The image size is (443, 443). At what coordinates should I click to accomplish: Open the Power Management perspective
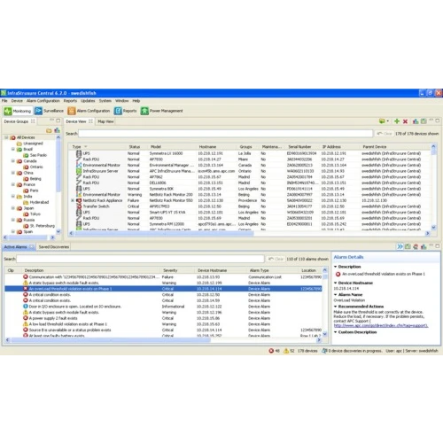162,111
